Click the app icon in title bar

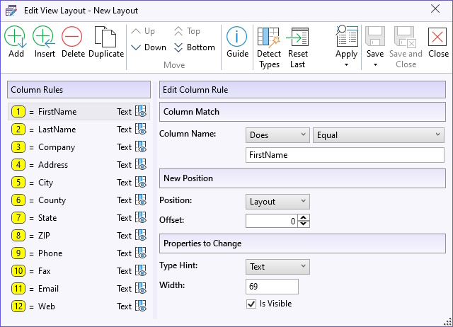click(x=11, y=11)
